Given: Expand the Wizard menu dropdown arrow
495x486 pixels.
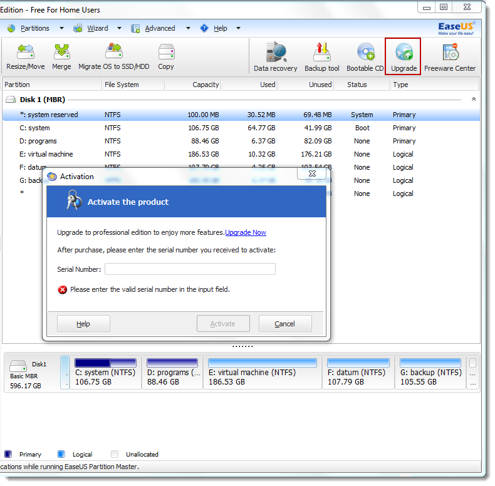Looking at the screenshot, I should pyautogui.click(x=119, y=28).
